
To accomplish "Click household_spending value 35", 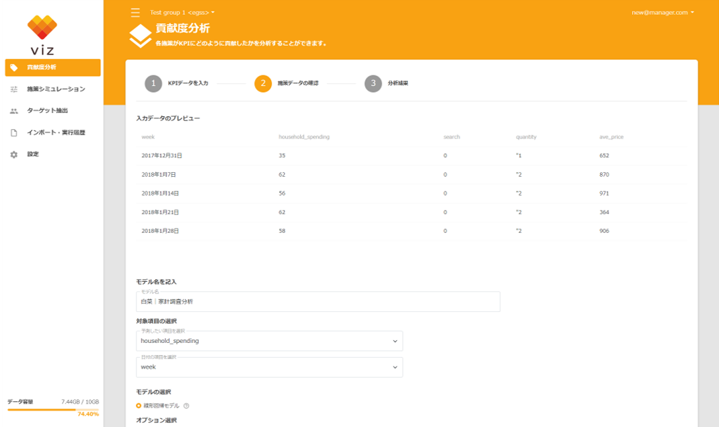I will point(282,156).
